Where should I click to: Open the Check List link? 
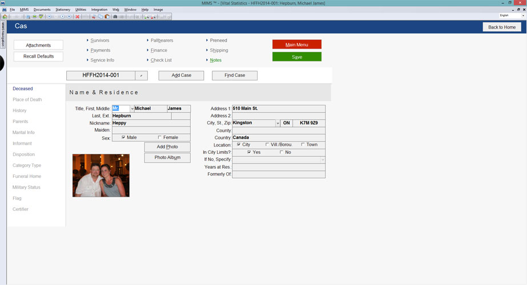(x=161, y=60)
